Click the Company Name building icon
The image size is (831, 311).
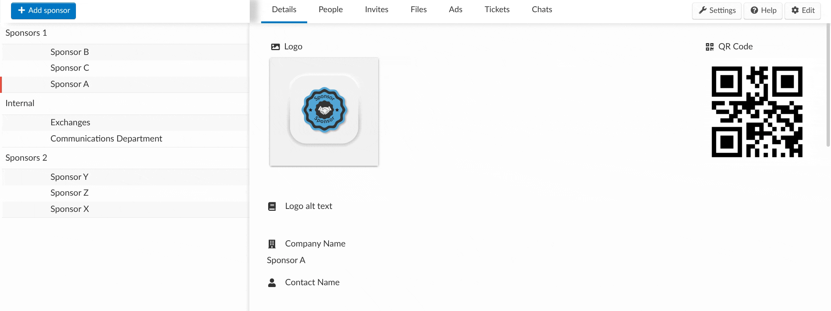272,244
